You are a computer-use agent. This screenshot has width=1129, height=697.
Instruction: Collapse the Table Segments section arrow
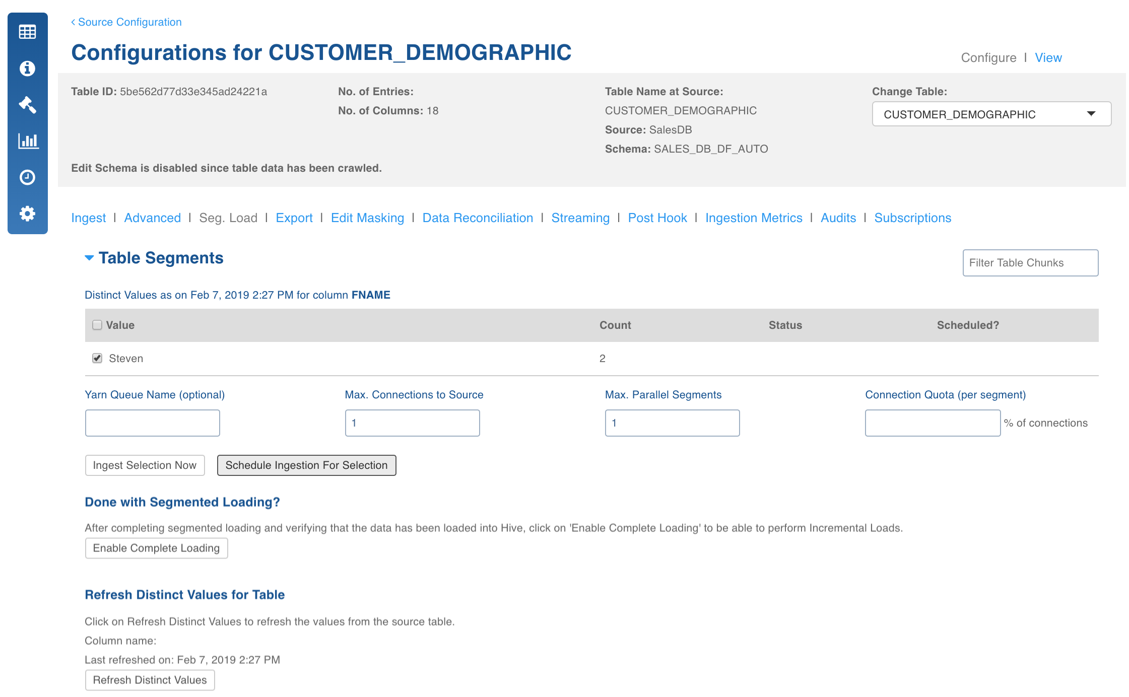coord(89,258)
